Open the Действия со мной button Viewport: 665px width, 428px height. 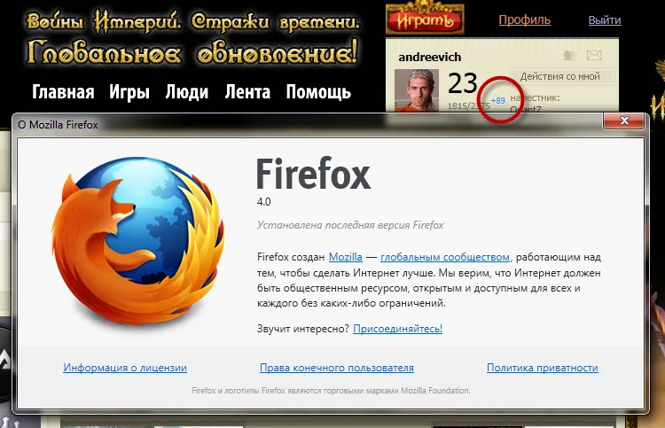(x=560, y=76)
